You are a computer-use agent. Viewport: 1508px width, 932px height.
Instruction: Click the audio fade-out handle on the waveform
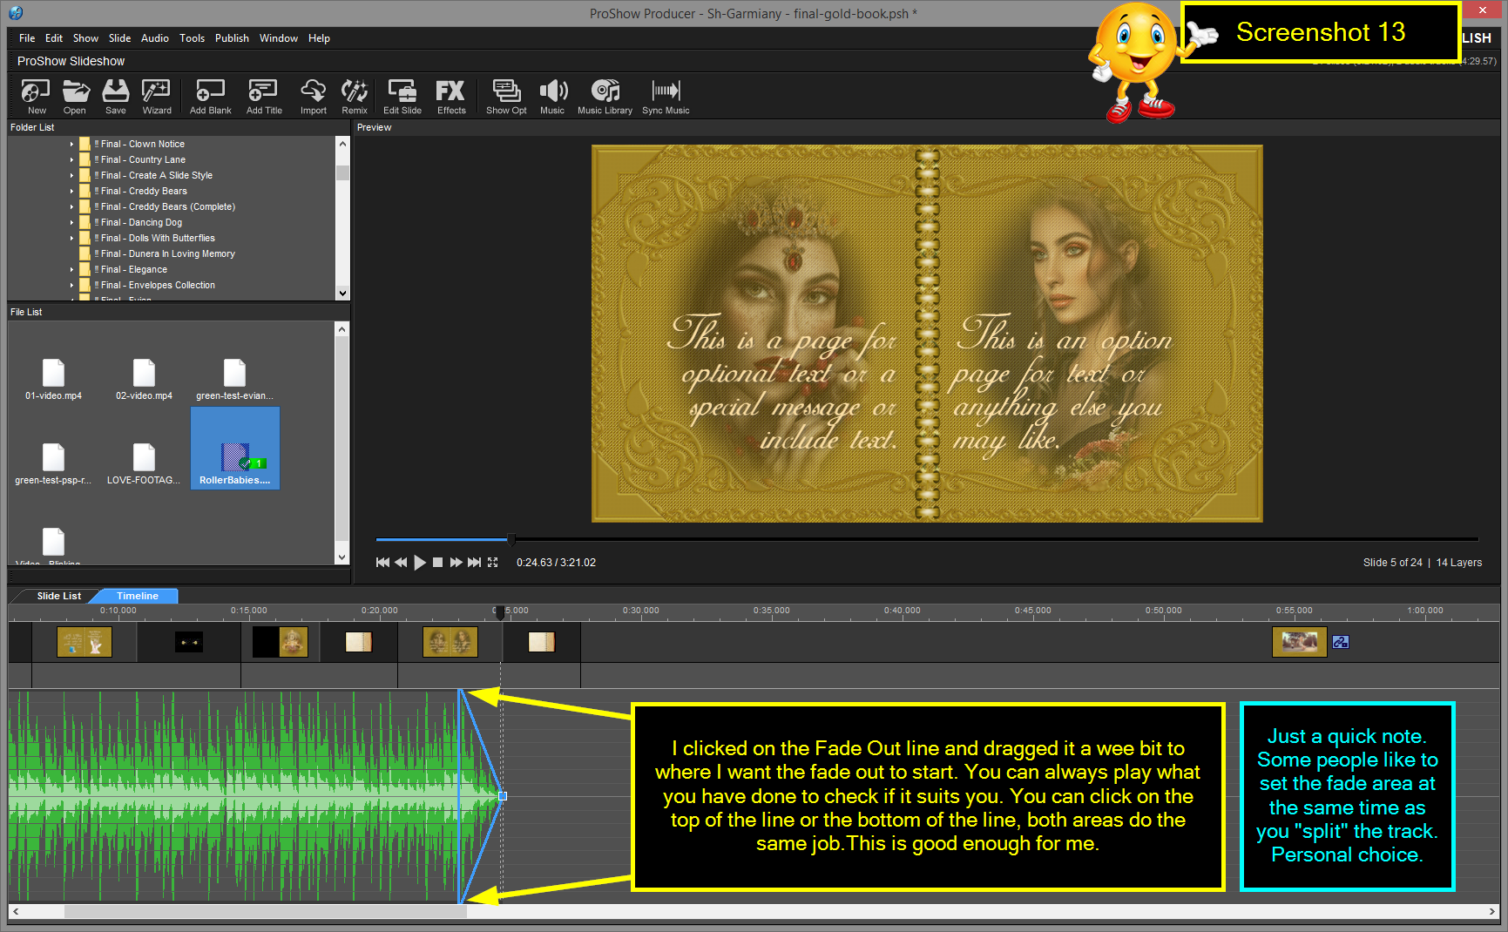503,796
